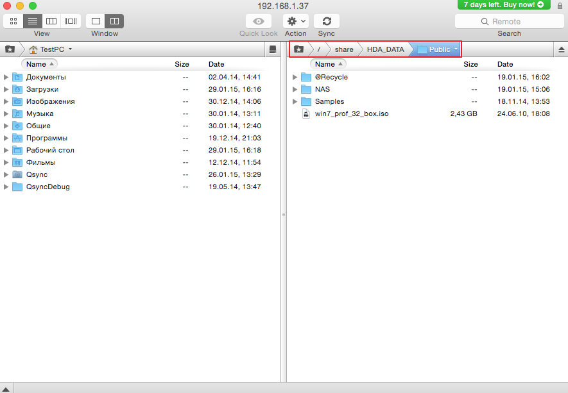Expand the Фильмы folder
This screenshot has height=393, width=568.
(6, 162)
